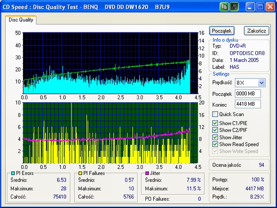Close the CD Speed window
Screen dimensions: 277x208
point(270,7)
